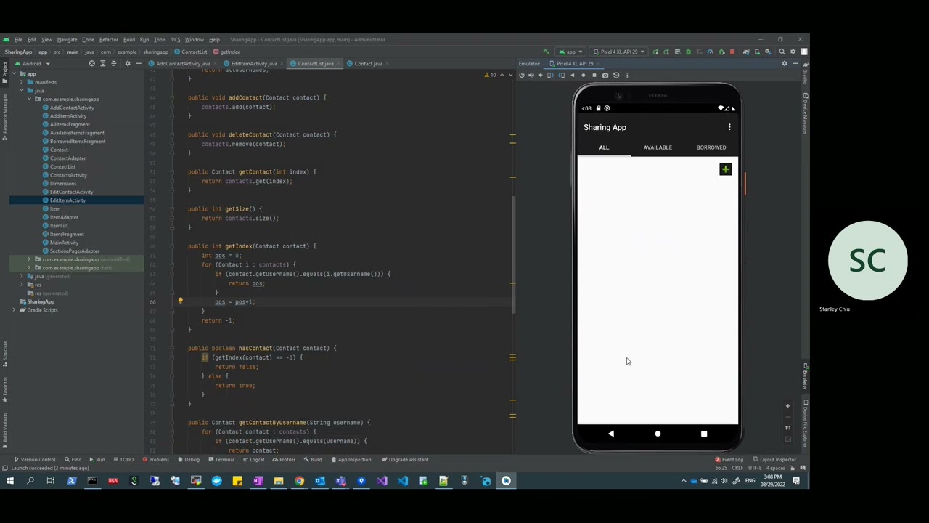This screenshot has height=523, width=929.
Task: Click the Windows Start button
Action: coord(9,481)
